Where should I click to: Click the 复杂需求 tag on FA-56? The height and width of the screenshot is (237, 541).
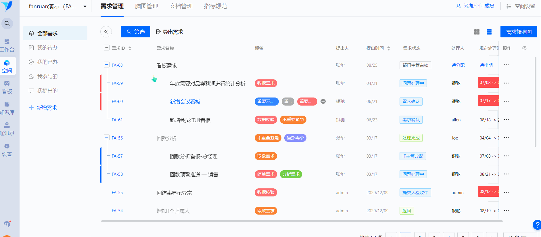(x=295, y=138)
